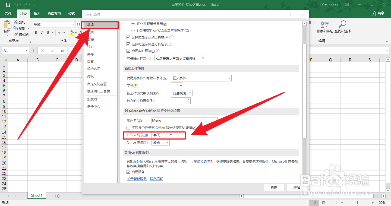Select Optimize for compatibility radio
Screen dimensions: 391x206
tap(133, 31)
